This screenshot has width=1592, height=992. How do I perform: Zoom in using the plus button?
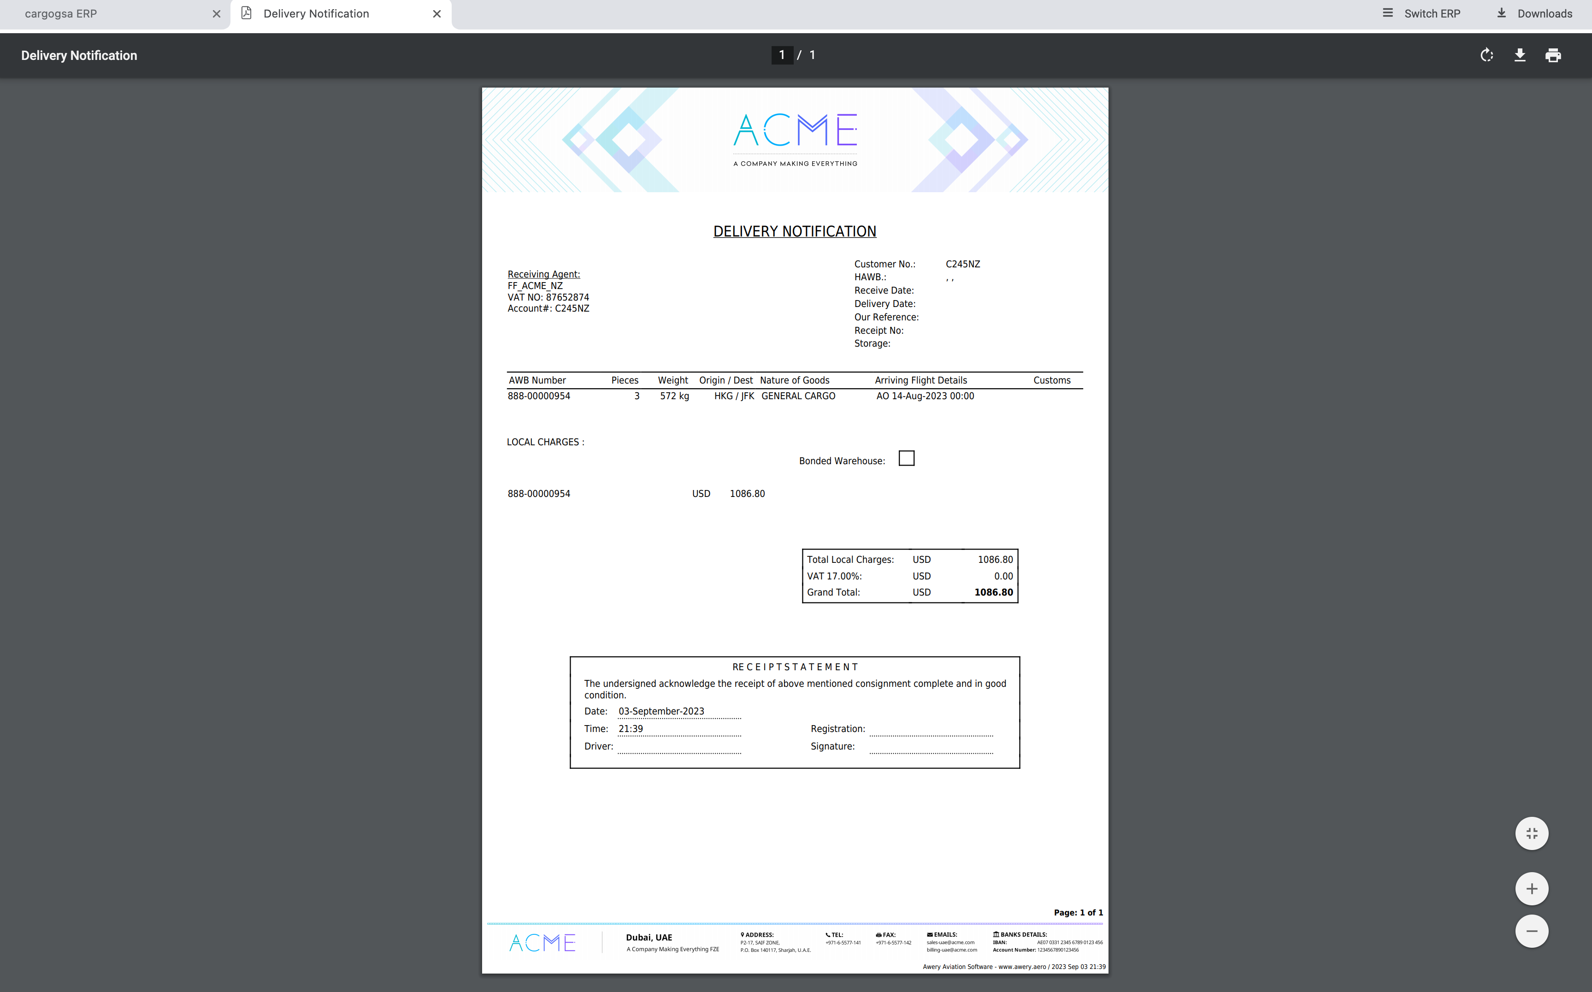click(x=1532, y=888)
